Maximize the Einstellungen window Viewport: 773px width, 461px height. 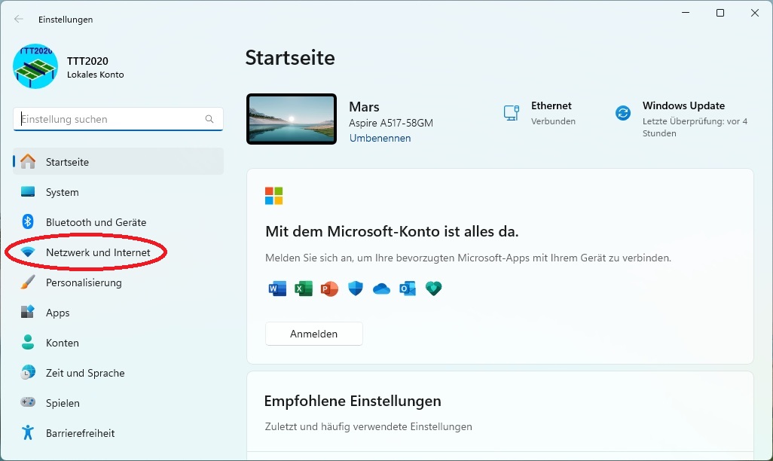[x=720, y=13]
